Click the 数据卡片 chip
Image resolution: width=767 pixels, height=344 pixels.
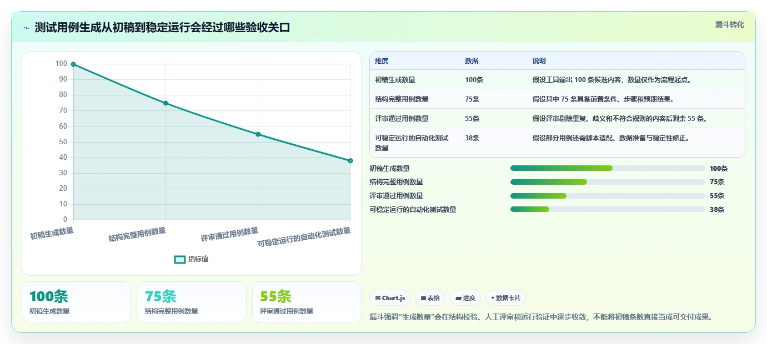coord(505,298)
